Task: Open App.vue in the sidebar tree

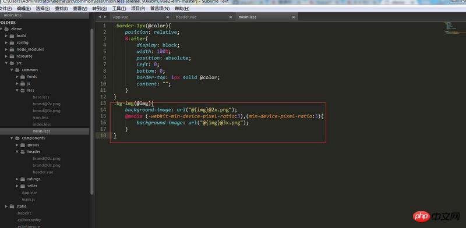Action: tap(30, 193)
